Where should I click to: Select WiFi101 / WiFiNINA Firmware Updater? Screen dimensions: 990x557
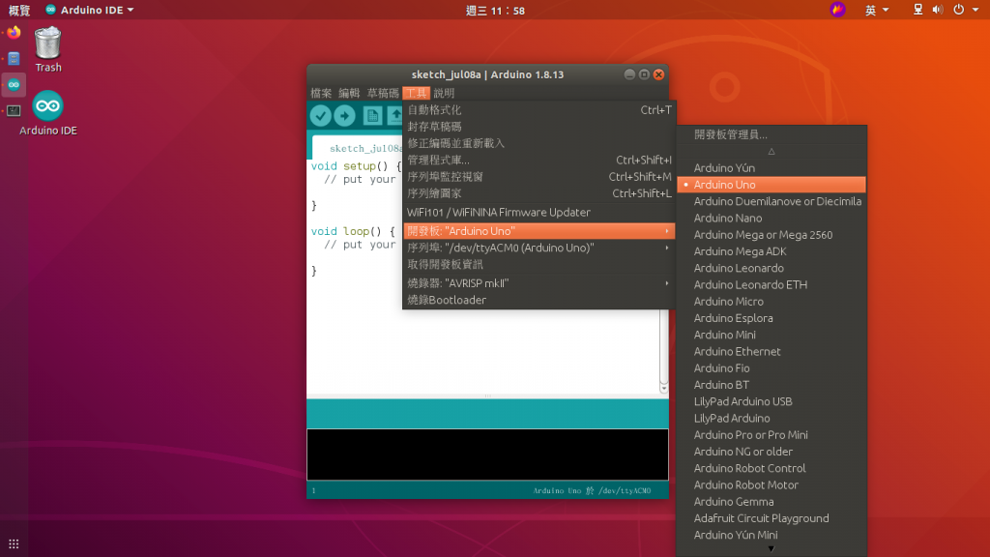[539, 212]
